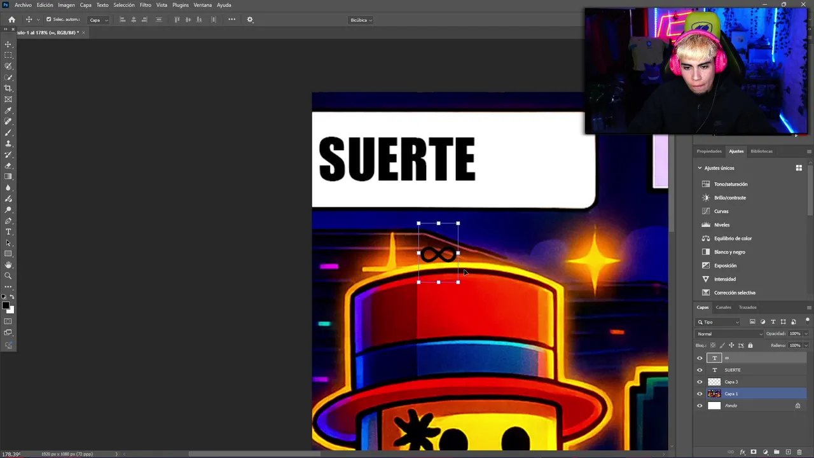Open the Edición menu

[x=45, y=5]
